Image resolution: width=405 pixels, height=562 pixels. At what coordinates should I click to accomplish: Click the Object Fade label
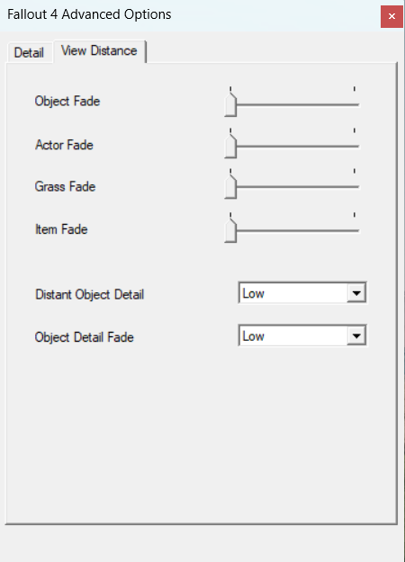tap(67, 101)
